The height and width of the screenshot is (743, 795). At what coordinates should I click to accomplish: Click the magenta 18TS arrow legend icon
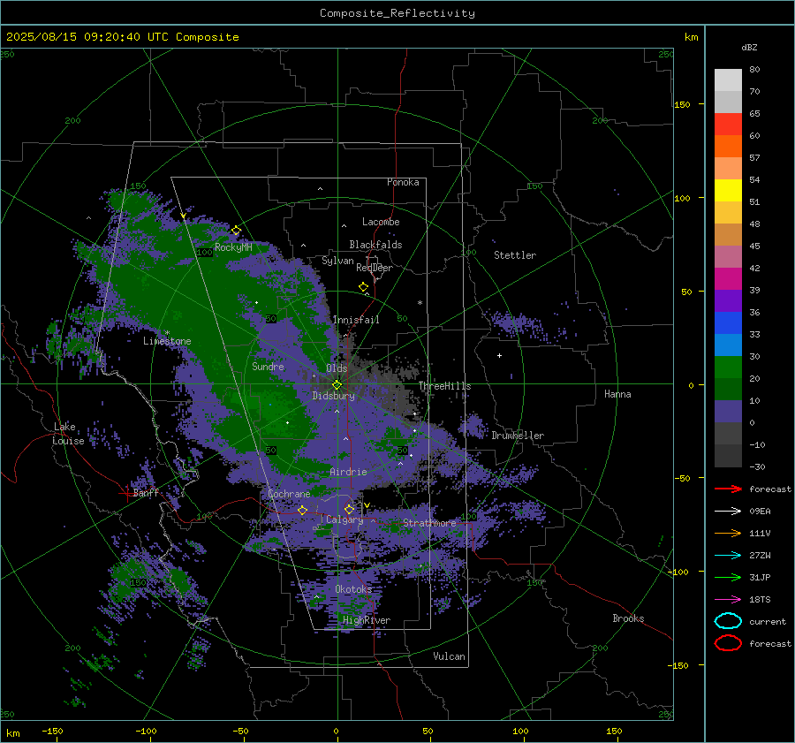(x=728, y=600)
